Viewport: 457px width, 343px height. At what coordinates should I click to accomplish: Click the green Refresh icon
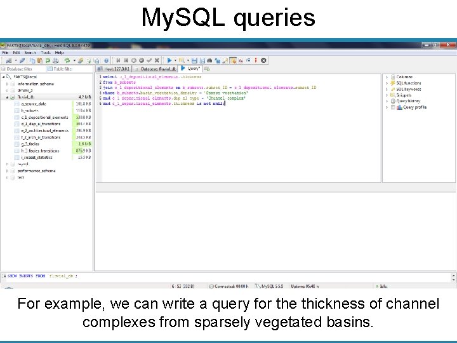point(67,60)
